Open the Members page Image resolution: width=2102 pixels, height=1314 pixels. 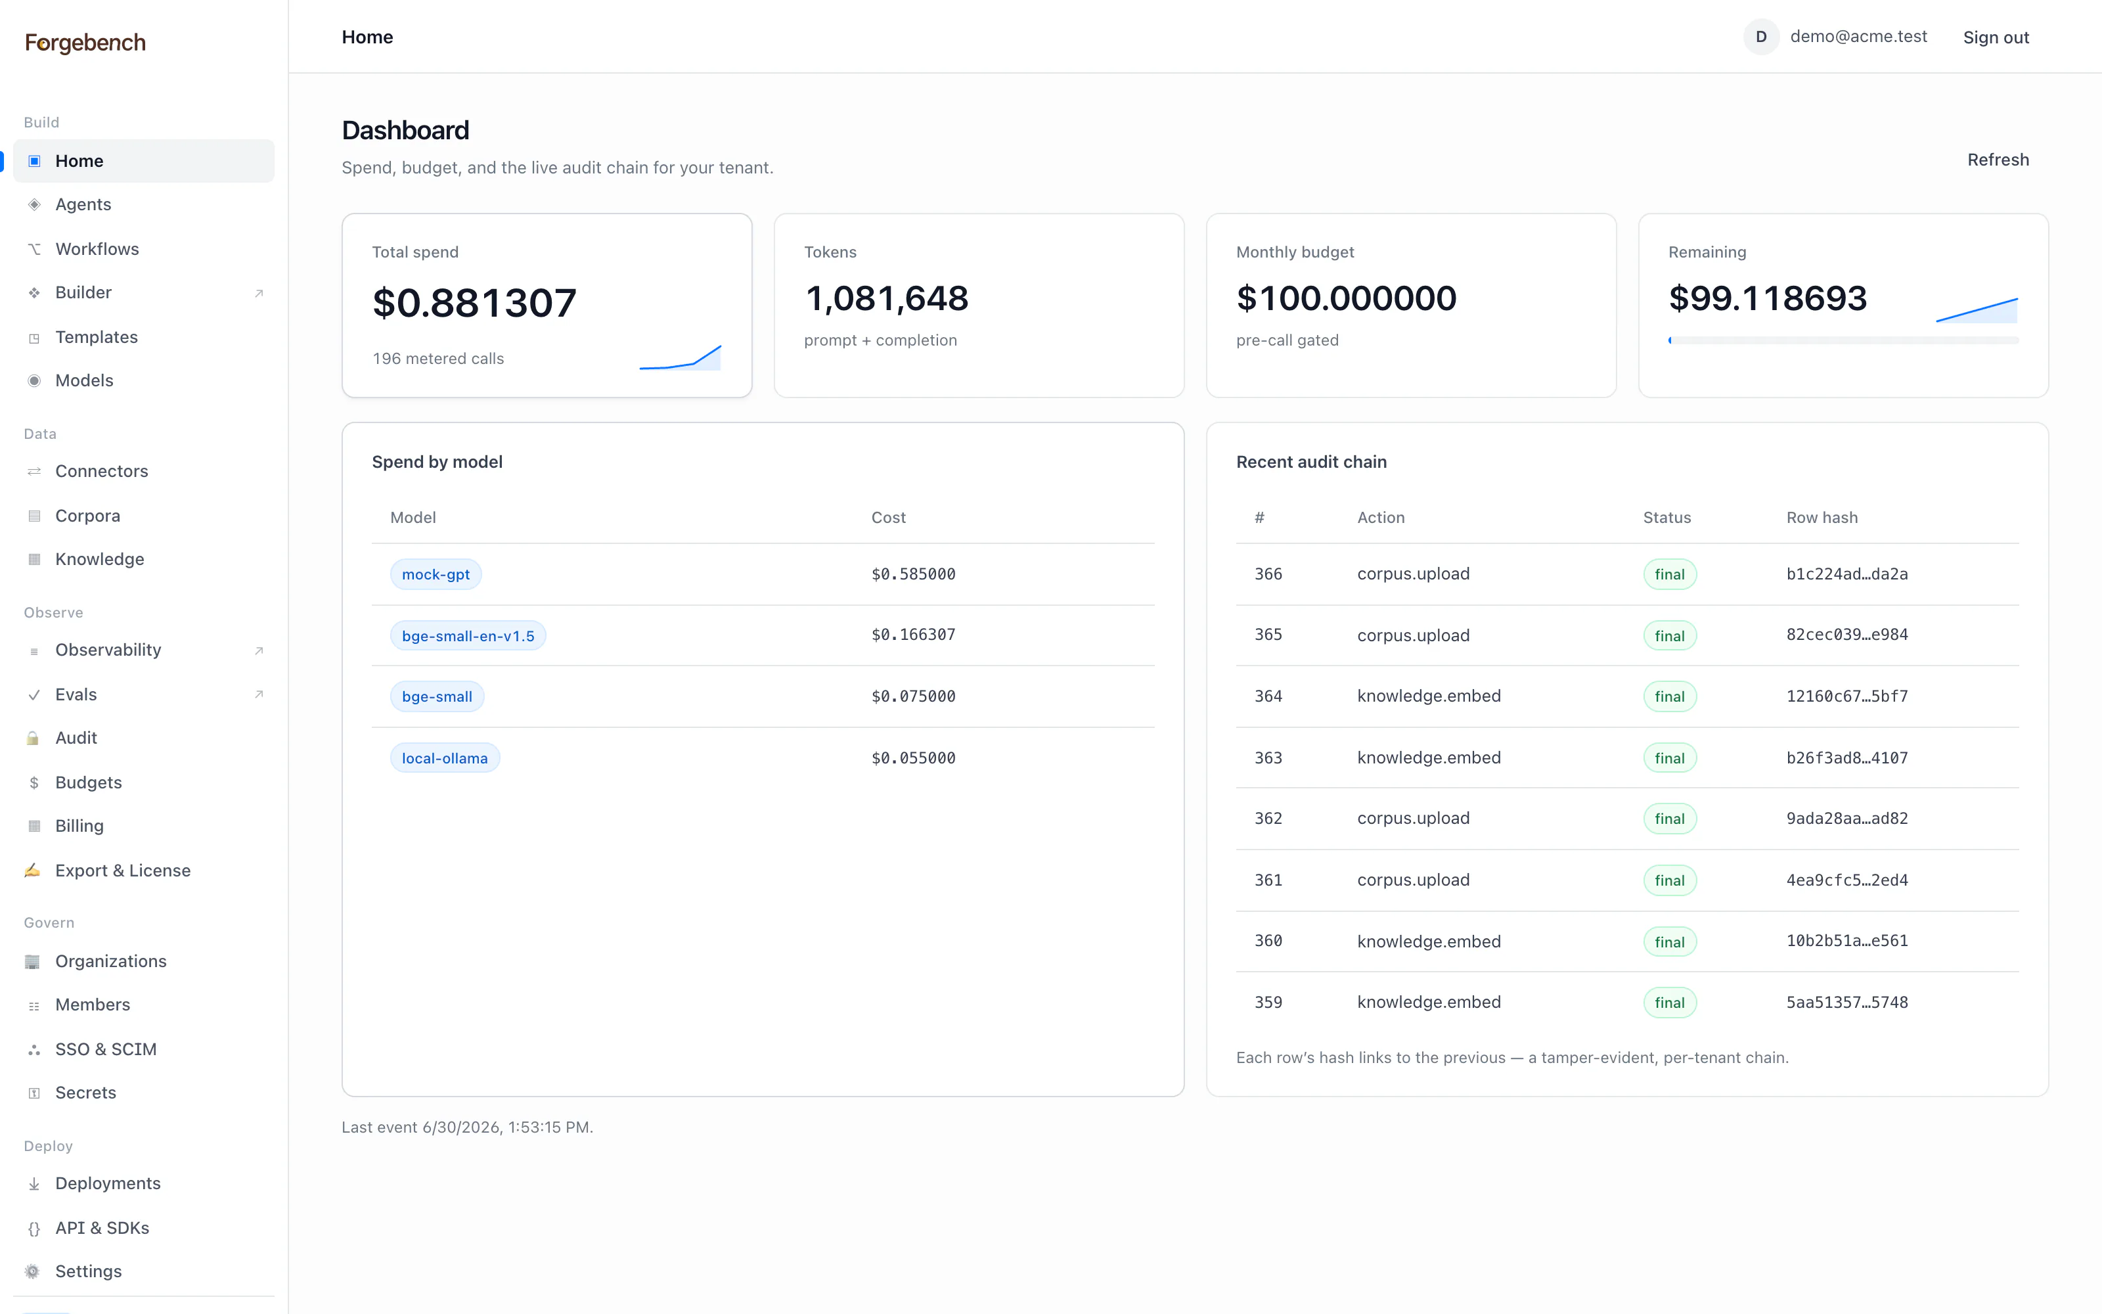coord(143,1005)
